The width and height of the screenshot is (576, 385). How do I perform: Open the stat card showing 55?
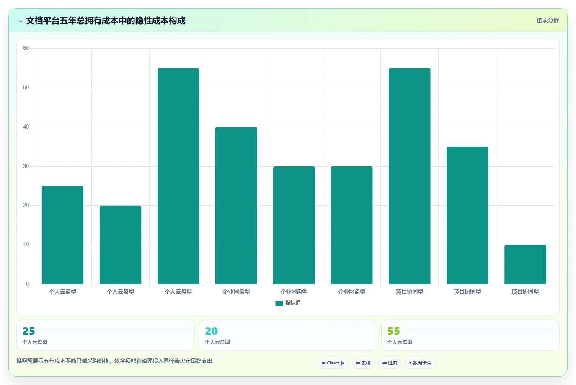470,335
